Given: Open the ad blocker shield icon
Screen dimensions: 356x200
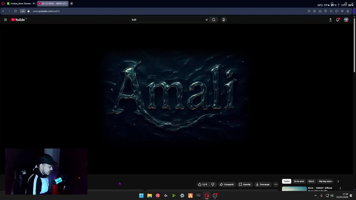Looking at the screenshot, I should [325, 11].
